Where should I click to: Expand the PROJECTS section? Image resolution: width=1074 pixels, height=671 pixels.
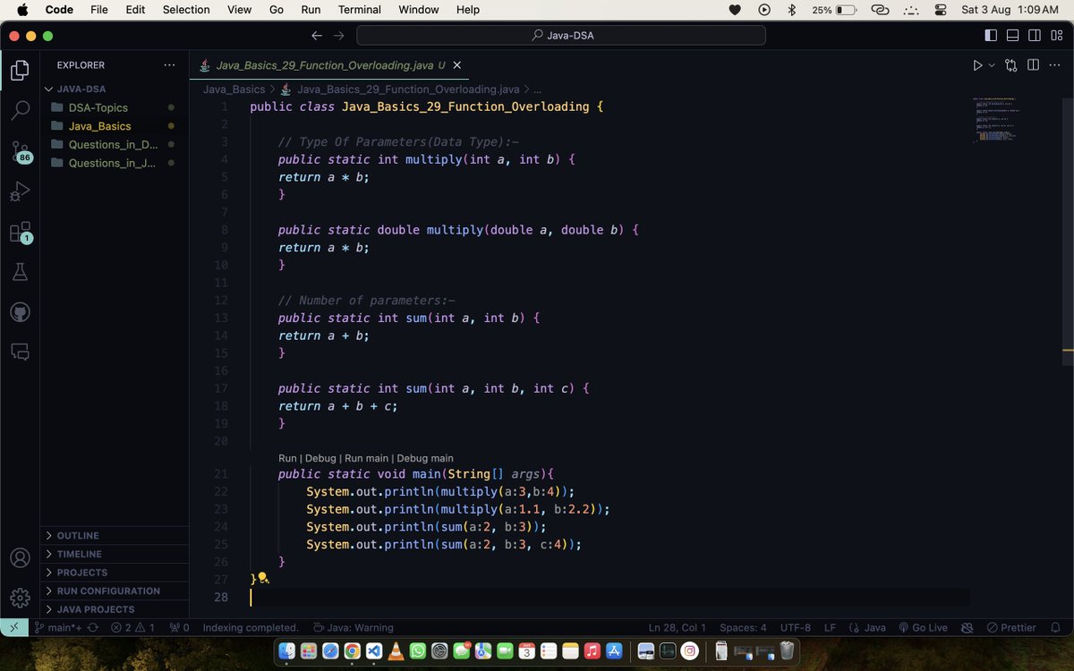[115, 573]
